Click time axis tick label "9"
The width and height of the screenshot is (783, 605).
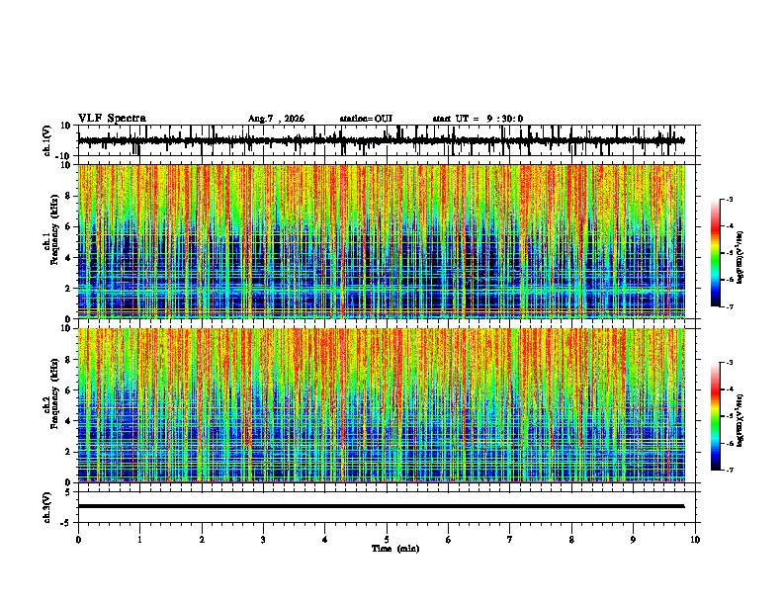[x=633, y=540]
